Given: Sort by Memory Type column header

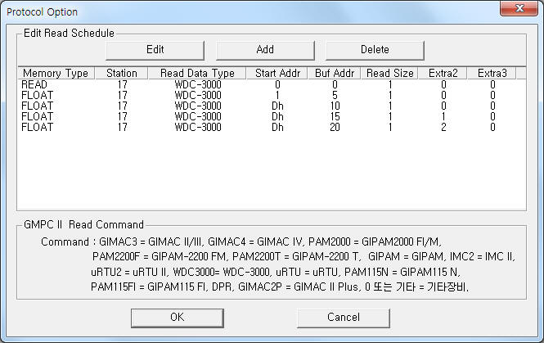Looking at the screenshot, I should 56,73.
